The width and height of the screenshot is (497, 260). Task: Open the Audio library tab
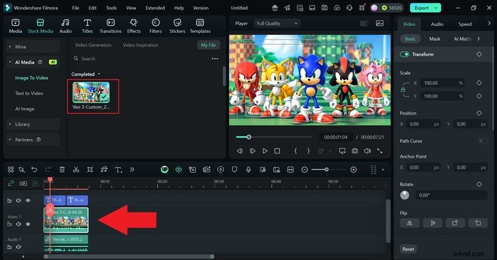click(x=65, y=26)
